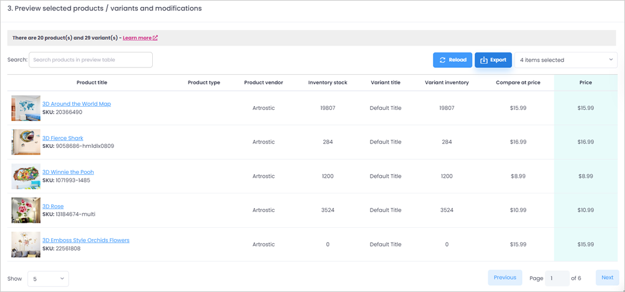The height and width of the screenshot is (292, 625).
Task: Open 3D Around the World Map link
Action: click(x=77, y=104)
